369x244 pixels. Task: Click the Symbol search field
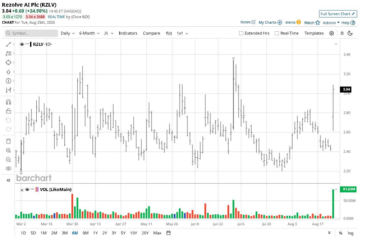(31, 33)
